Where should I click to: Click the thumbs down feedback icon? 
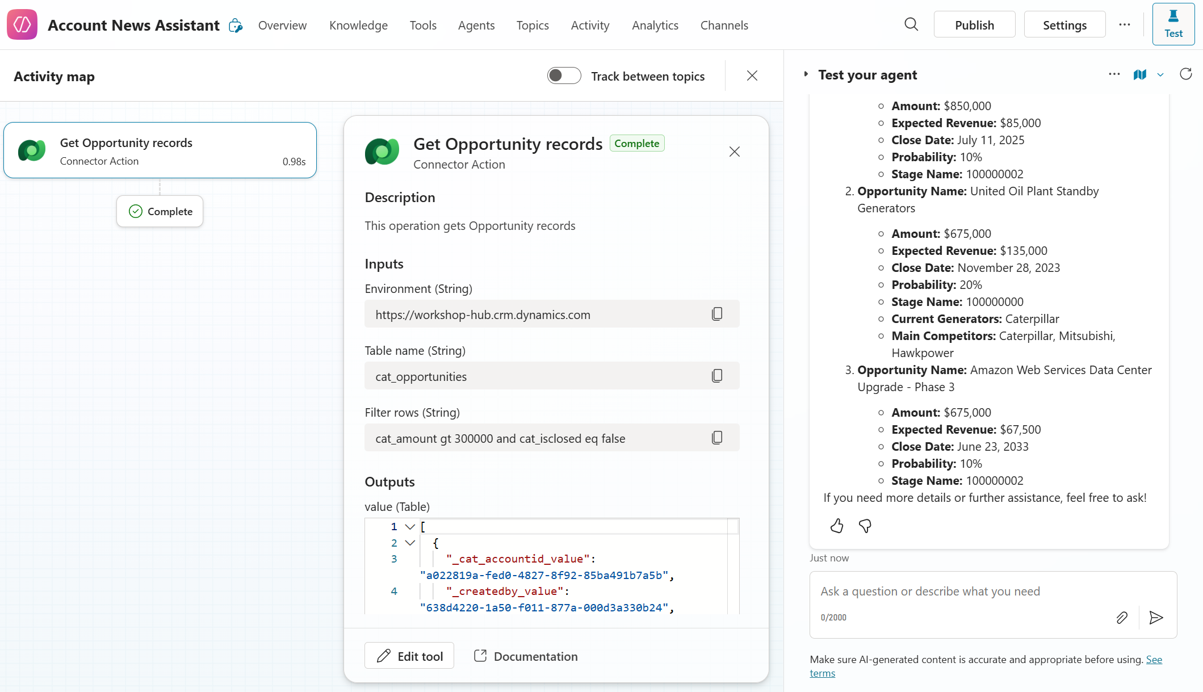pyautogui.click(x=865, y=526)
